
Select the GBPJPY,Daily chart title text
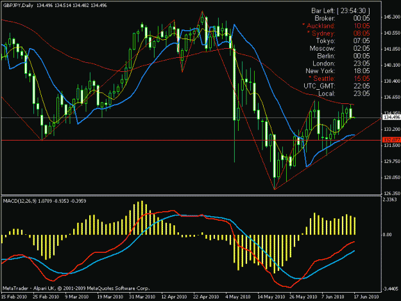pyautogui.click(x=18, y=5)
